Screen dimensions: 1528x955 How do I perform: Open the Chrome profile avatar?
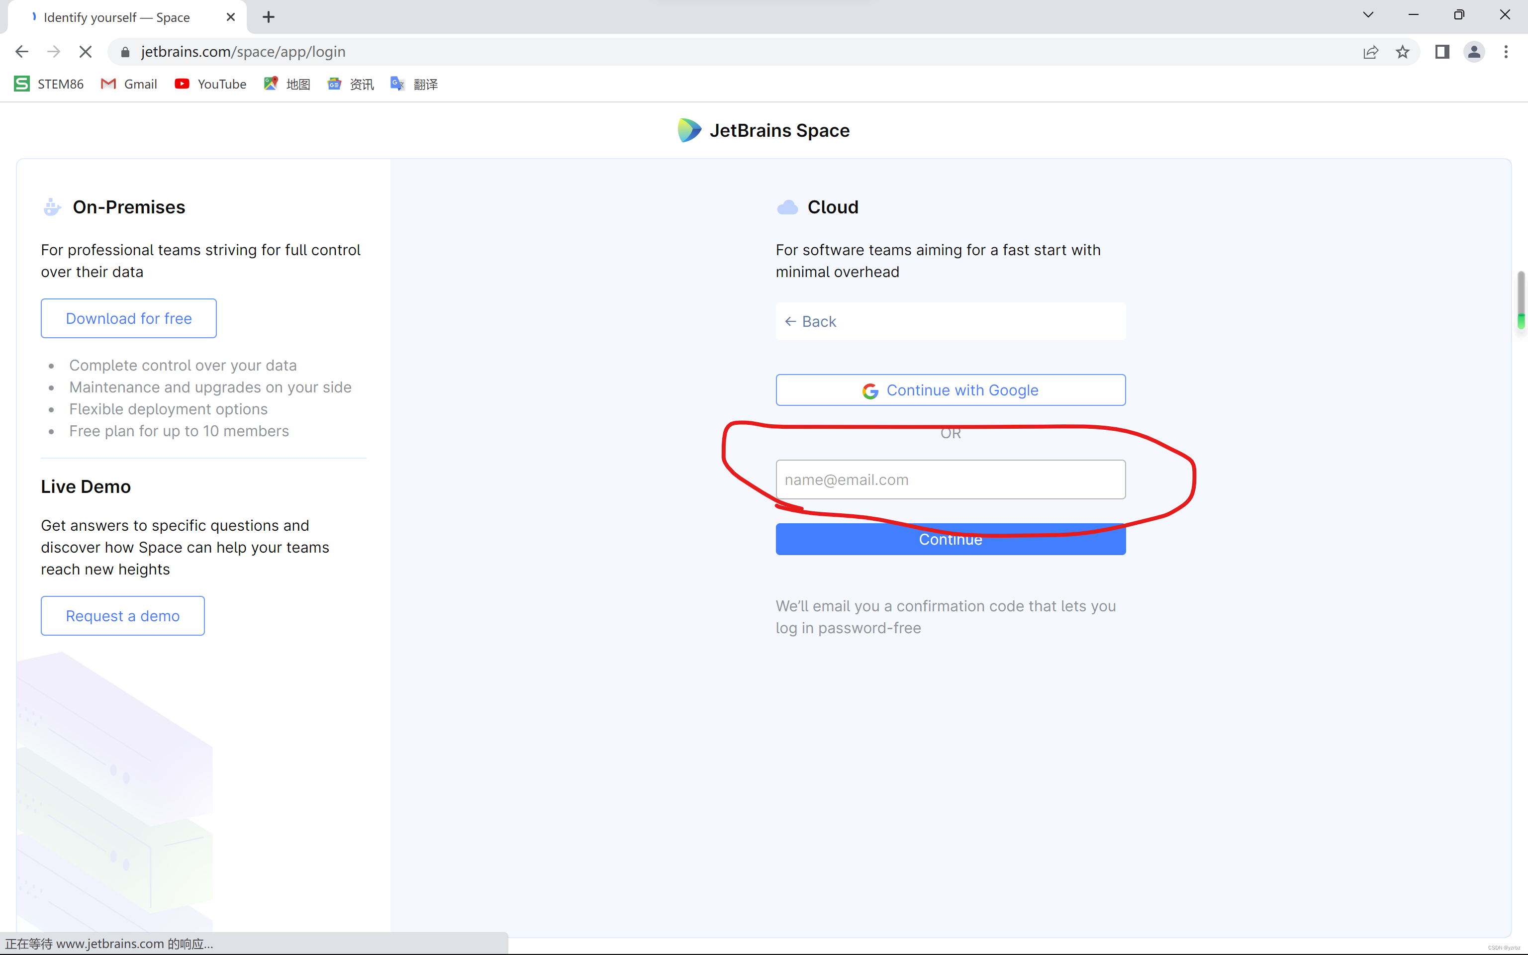tap(1474, 52)
